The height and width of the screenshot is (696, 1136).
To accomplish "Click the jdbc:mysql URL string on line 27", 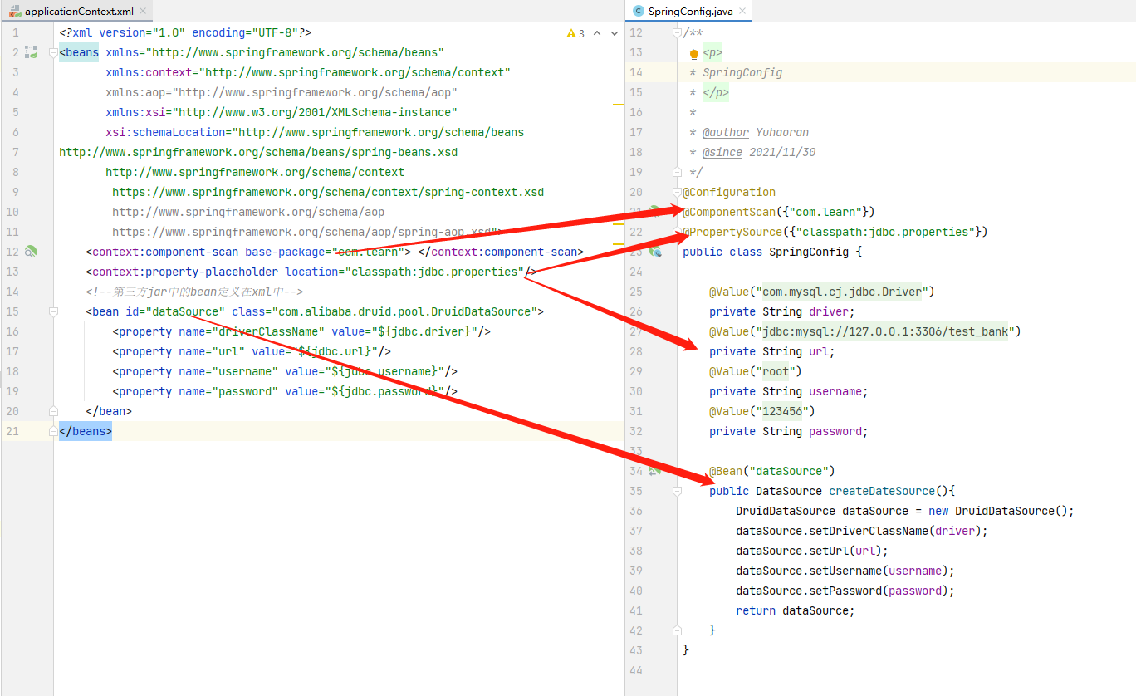I will click(885, 331).
